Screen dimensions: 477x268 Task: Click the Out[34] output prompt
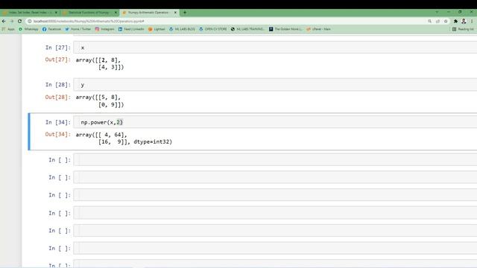click(58, 134)
